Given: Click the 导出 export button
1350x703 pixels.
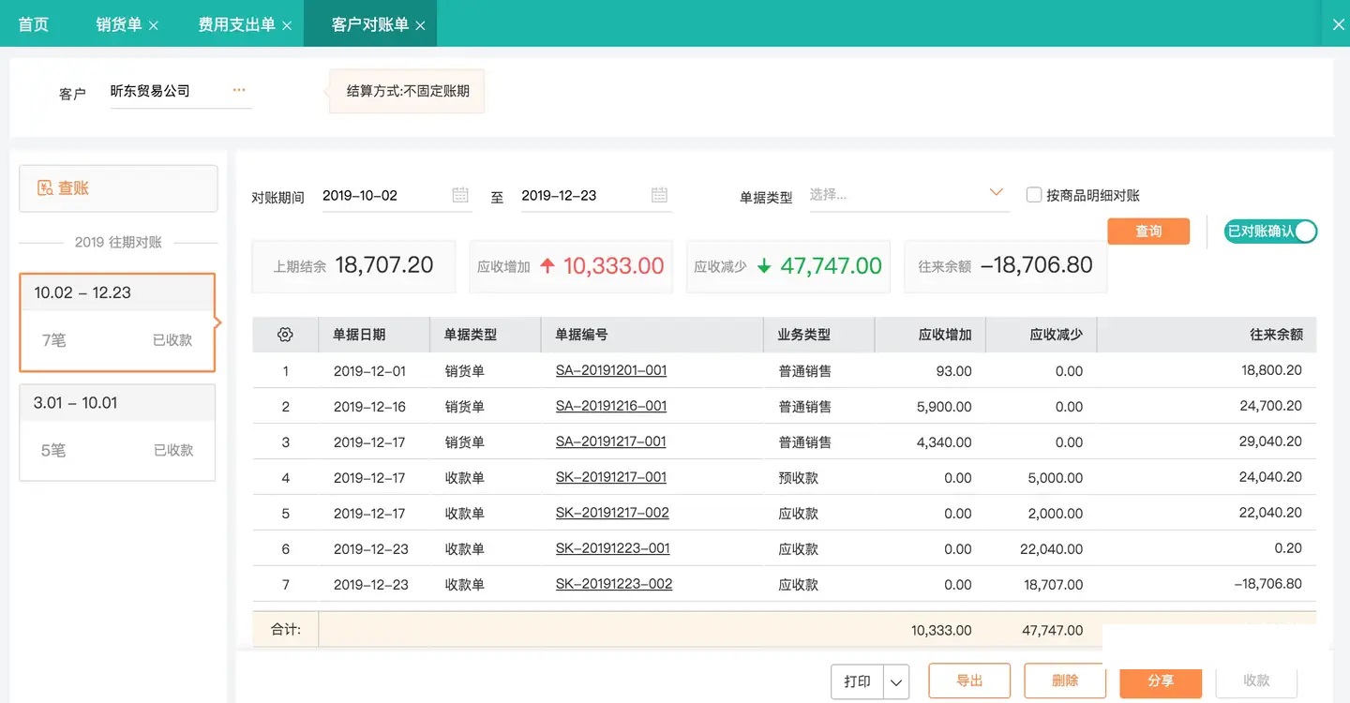Looking at the screenshot, I should (969, 681).
